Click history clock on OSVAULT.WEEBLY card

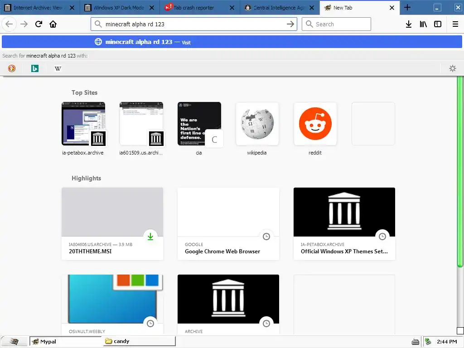pyautogui.click(x=150, y=324)
